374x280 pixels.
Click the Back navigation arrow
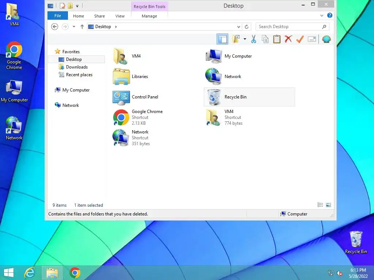55,27
